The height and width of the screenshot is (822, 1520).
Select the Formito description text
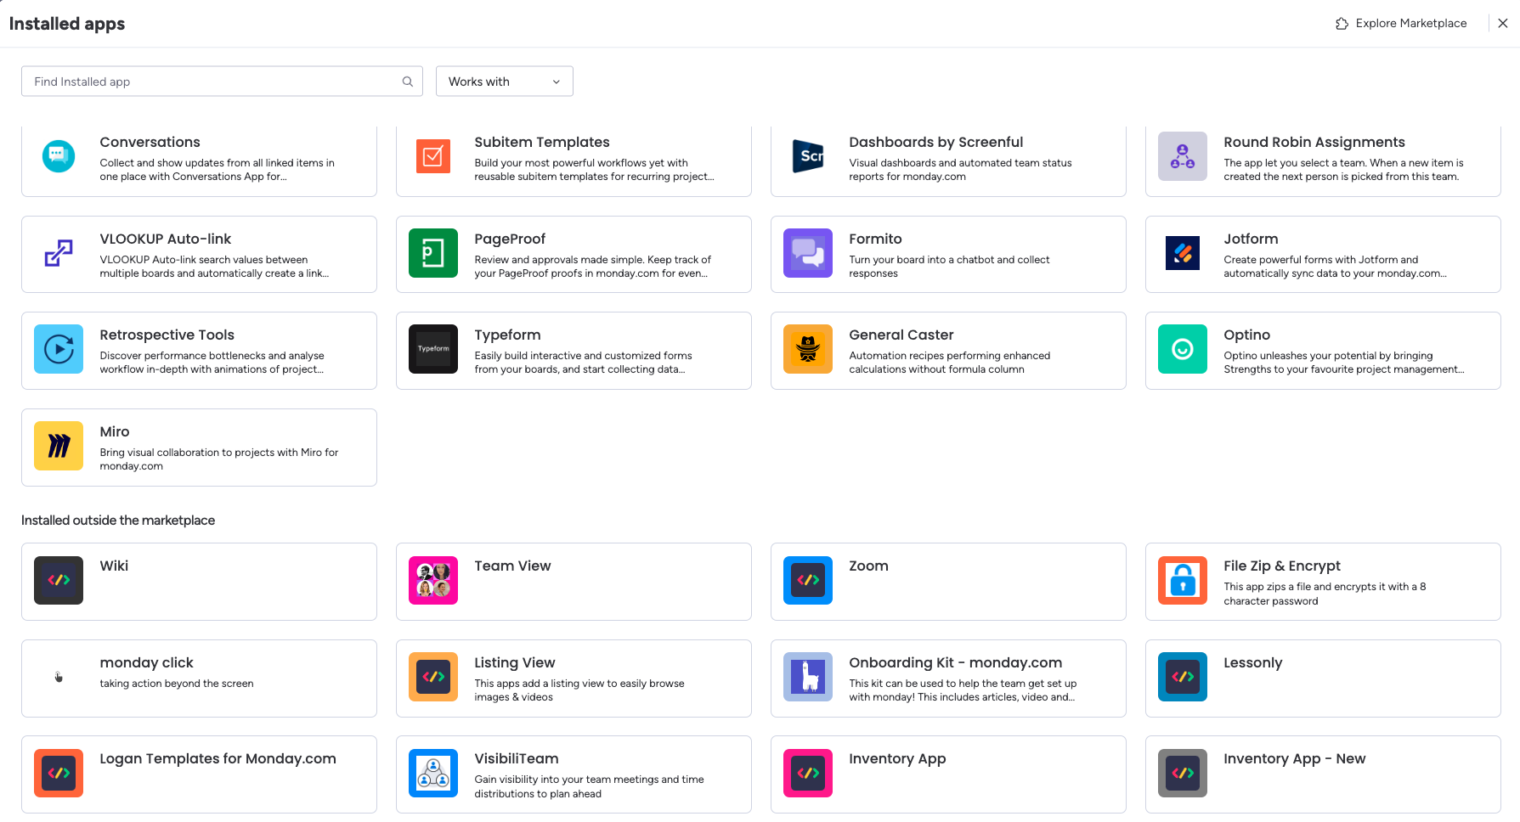point(950,267)
